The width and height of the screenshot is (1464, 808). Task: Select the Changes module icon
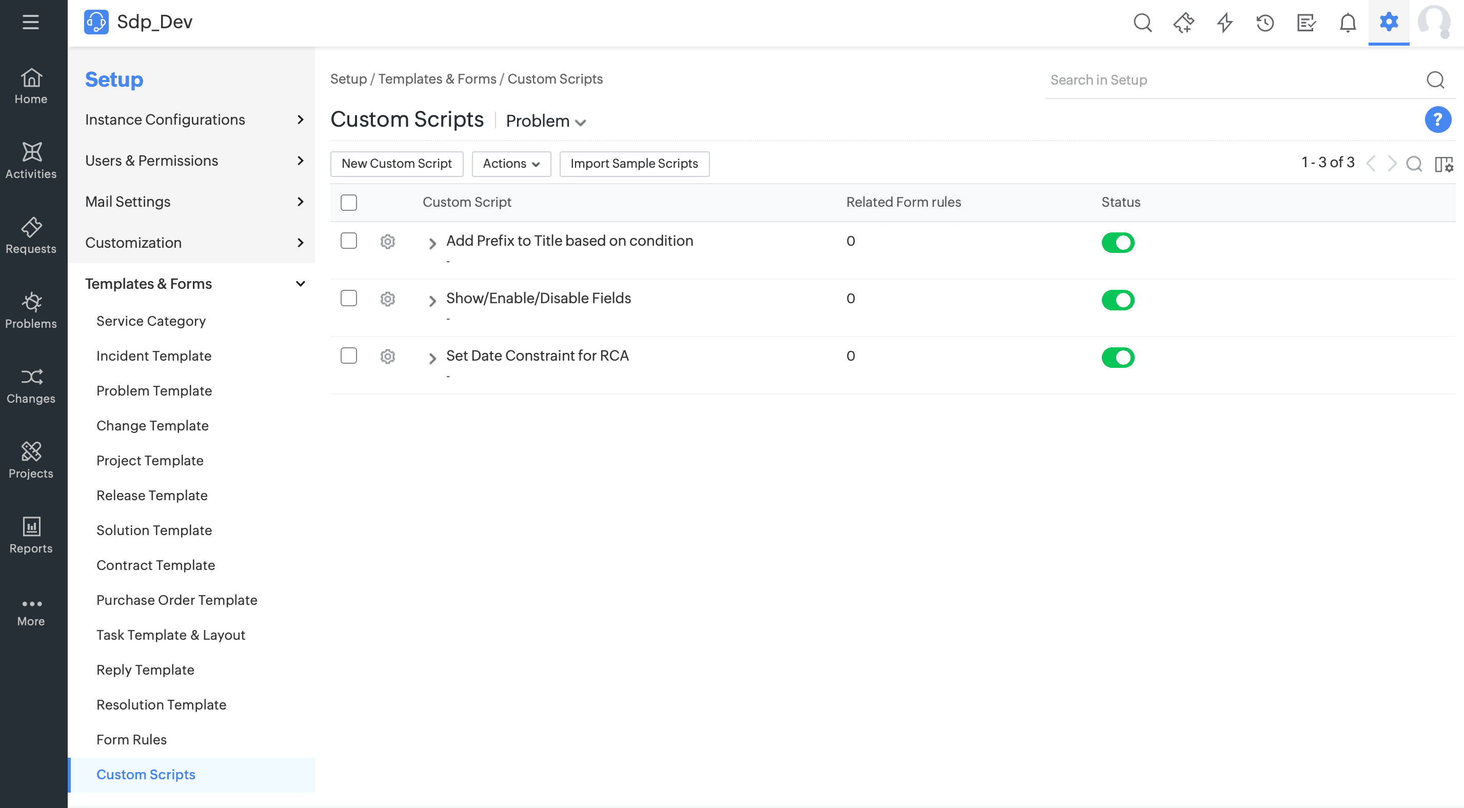31,385
